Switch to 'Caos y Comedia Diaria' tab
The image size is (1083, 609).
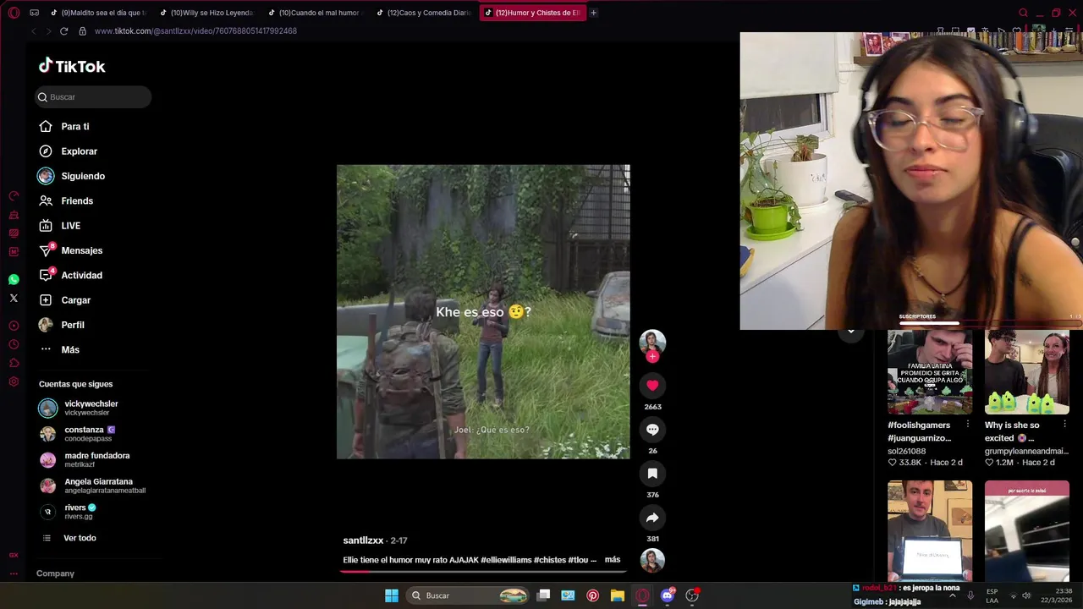422,13
